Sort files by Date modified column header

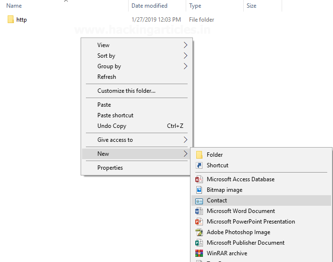(149, 6)
